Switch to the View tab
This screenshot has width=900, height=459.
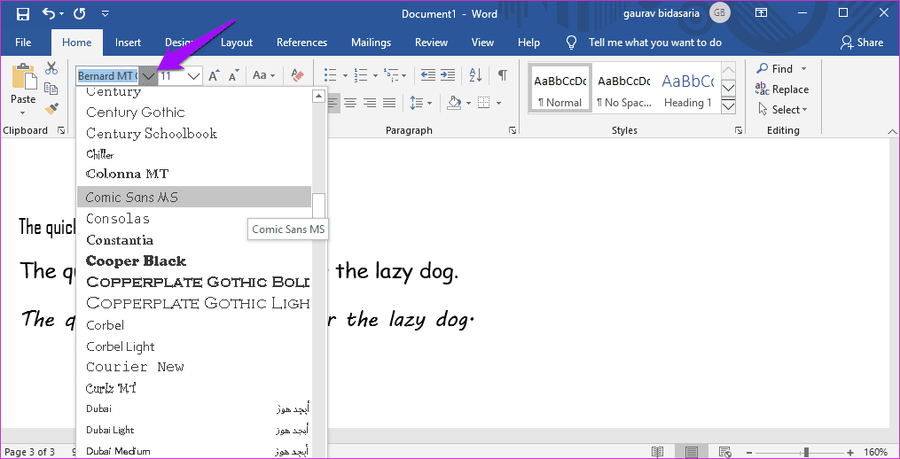(x=482, y=43)
